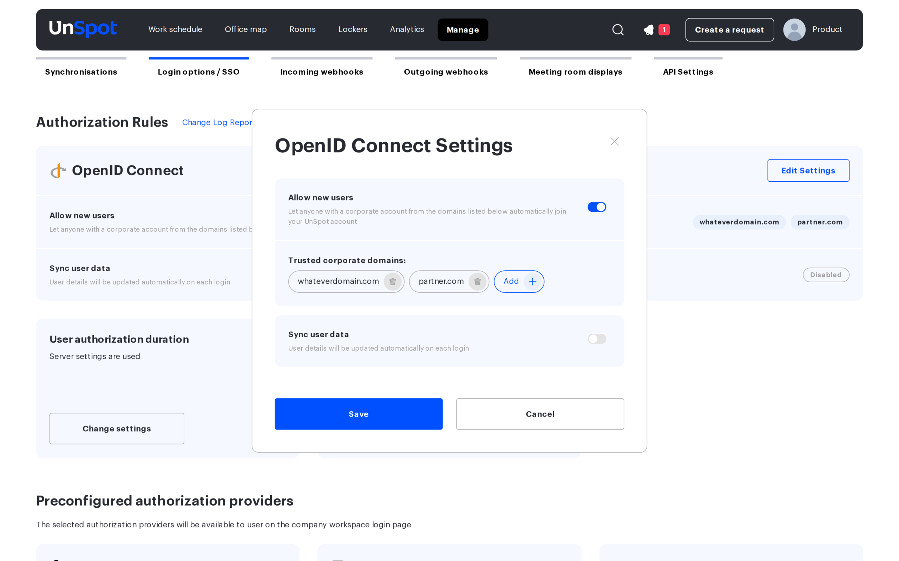Screen dimensions: 899x561
Task: Select the Manage menu item
Action: pos(462,30)
